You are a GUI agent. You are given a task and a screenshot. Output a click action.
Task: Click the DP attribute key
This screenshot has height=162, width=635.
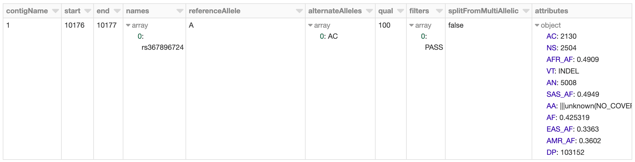551,153
